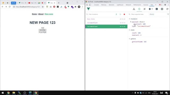170x95 pixels.
Task: Click the Vue devtools extension icon in Chrome
Action: 69,7
